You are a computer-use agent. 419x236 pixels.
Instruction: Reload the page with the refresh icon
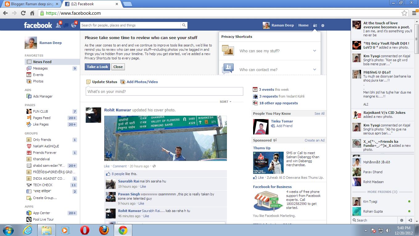(x=23, y=13)
